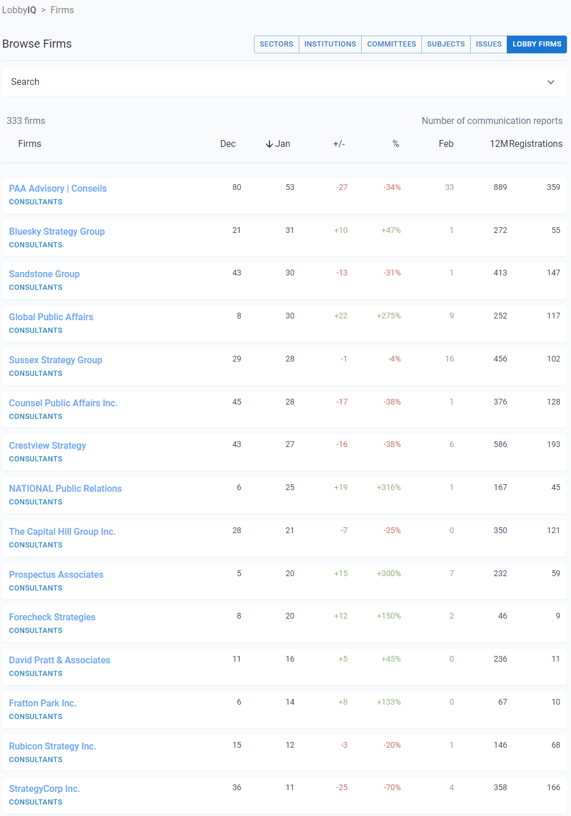Click the Firms breadcrumb
The width and height of the screenshot is (571, 816).
click(x=62, y=10)
